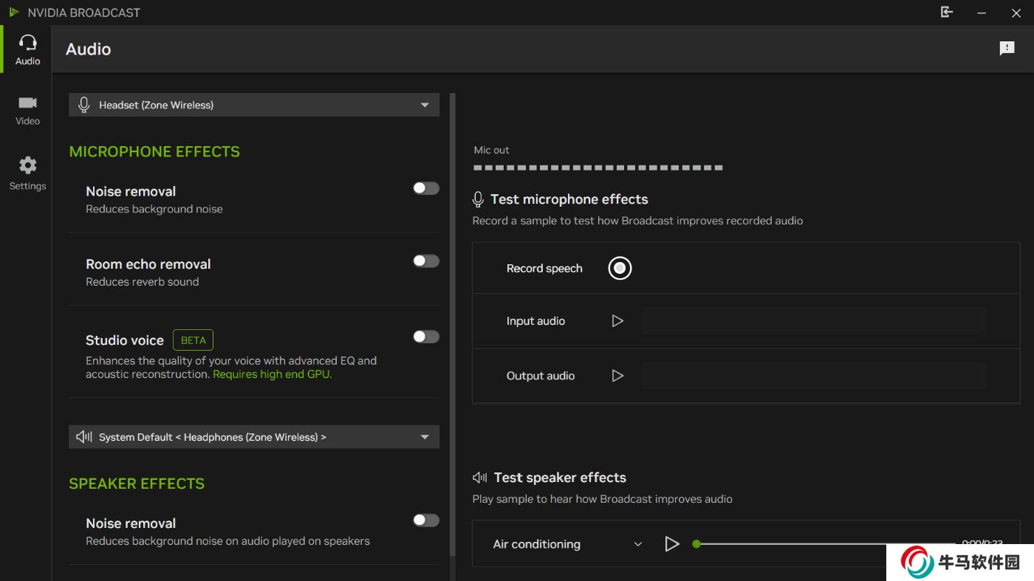Expand Air conditioning sample dropdown

click(638, 544)
